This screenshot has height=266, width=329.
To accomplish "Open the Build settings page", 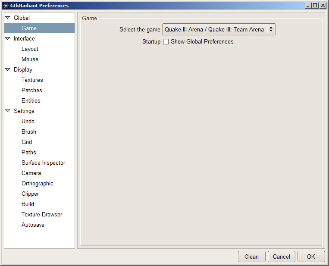I will click(x=28, y=204).
